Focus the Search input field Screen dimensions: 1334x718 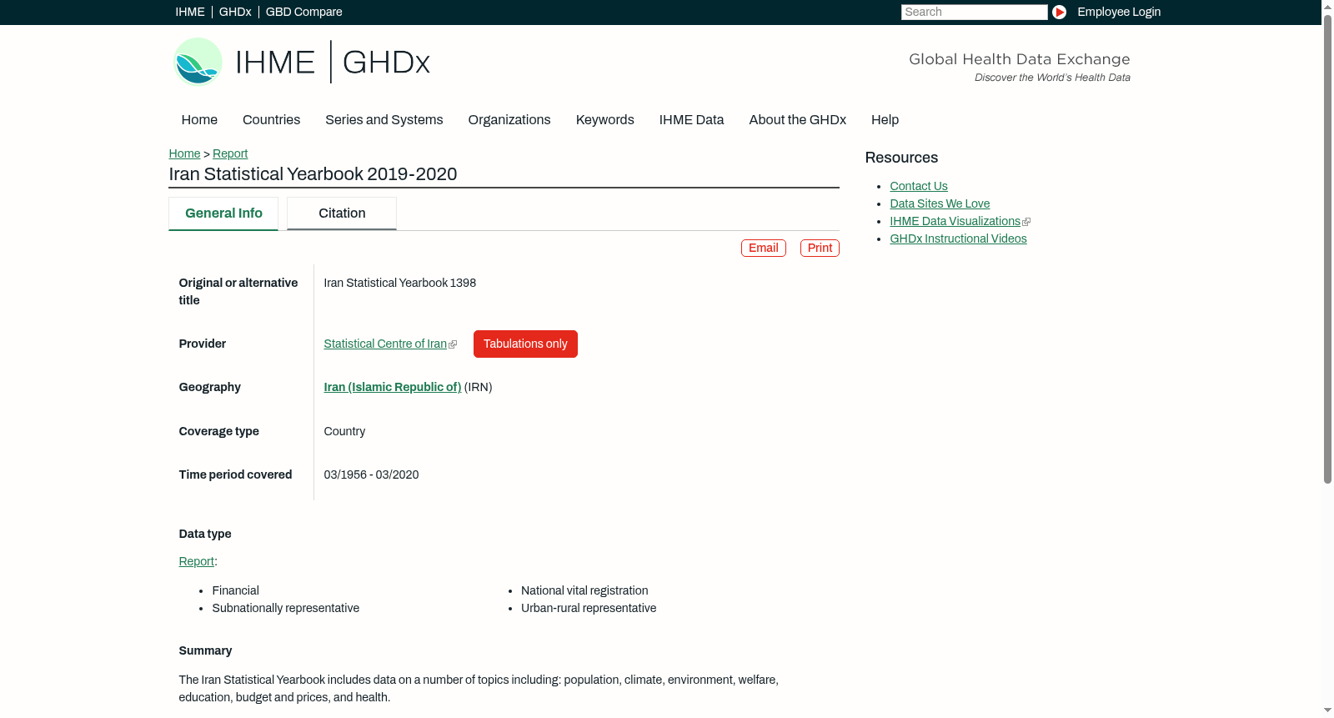(974, 12)
